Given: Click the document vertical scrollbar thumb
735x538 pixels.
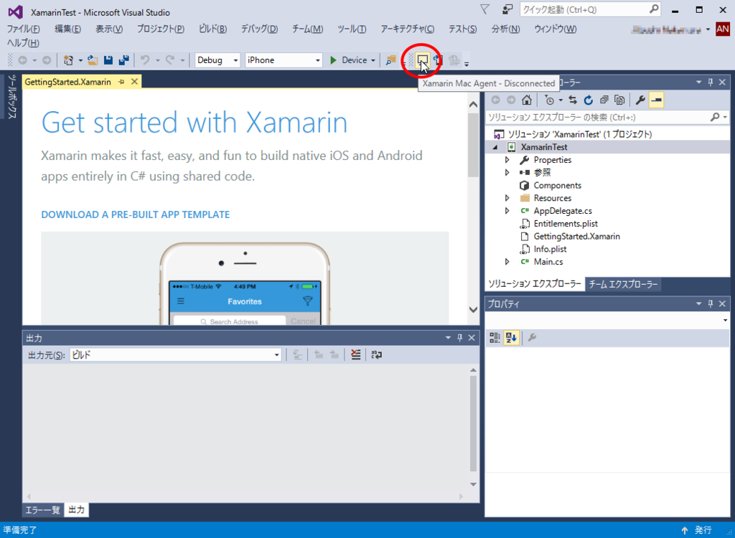Looking at the screenshot, I should 473,146.
